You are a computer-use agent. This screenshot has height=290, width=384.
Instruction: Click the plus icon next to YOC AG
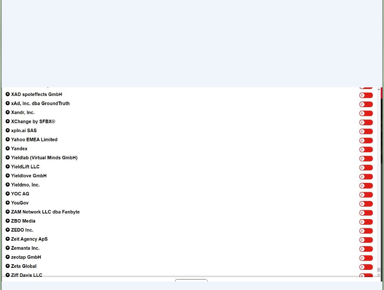[8, 194]
